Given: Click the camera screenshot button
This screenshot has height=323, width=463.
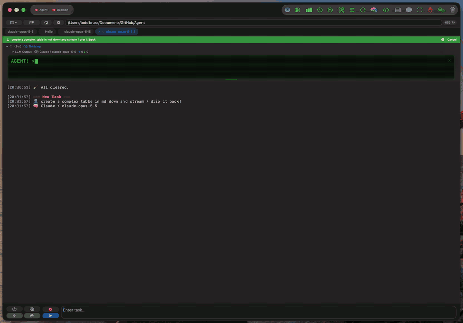Looking at the screenshot, I should [x=14, y=309].
